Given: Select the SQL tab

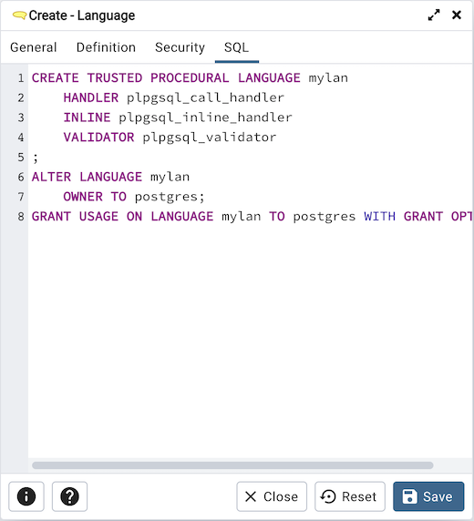Looking at the screenshot, I should [236, 47].
